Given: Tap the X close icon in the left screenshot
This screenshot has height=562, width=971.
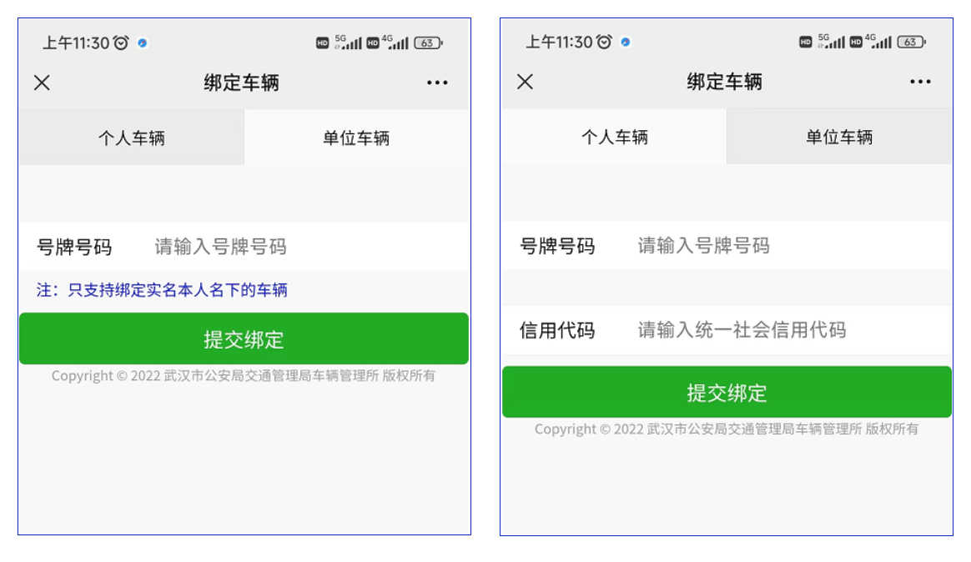Looking at the screenshot, I should pyautogui.click(x=42, y=83).
